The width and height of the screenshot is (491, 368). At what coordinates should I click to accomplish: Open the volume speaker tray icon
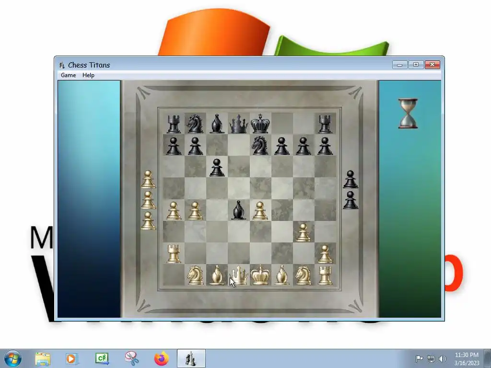(443, 359)
